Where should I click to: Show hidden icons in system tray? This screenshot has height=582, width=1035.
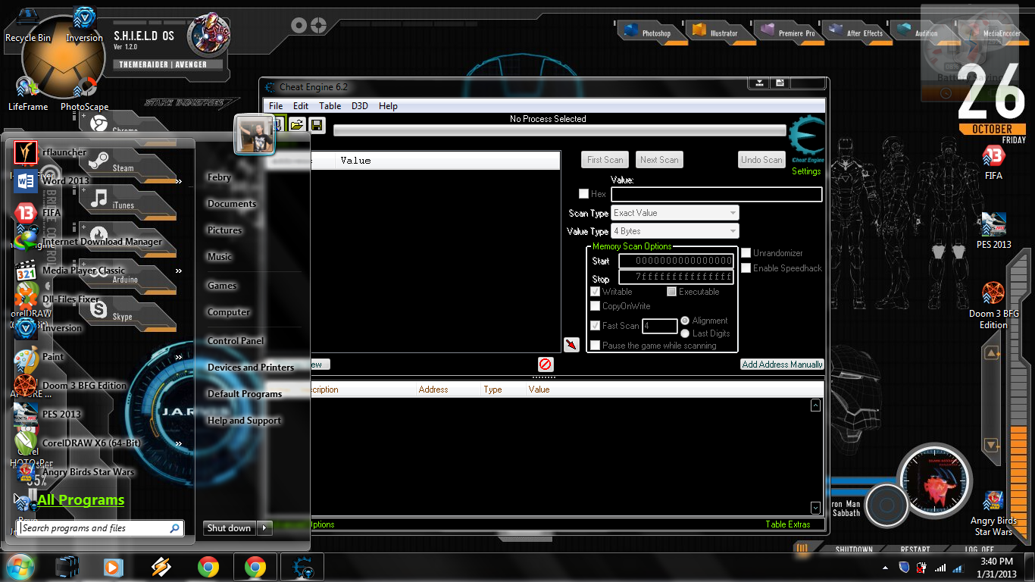pos(886,568)
